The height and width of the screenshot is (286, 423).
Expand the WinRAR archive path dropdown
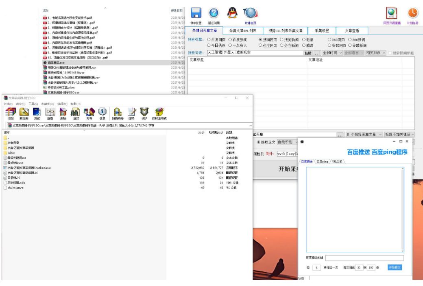pos(250,126)
